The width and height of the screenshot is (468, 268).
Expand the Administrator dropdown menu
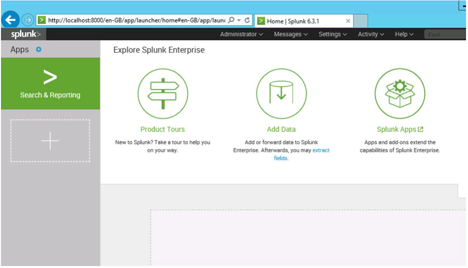click(x=241, y=34)
